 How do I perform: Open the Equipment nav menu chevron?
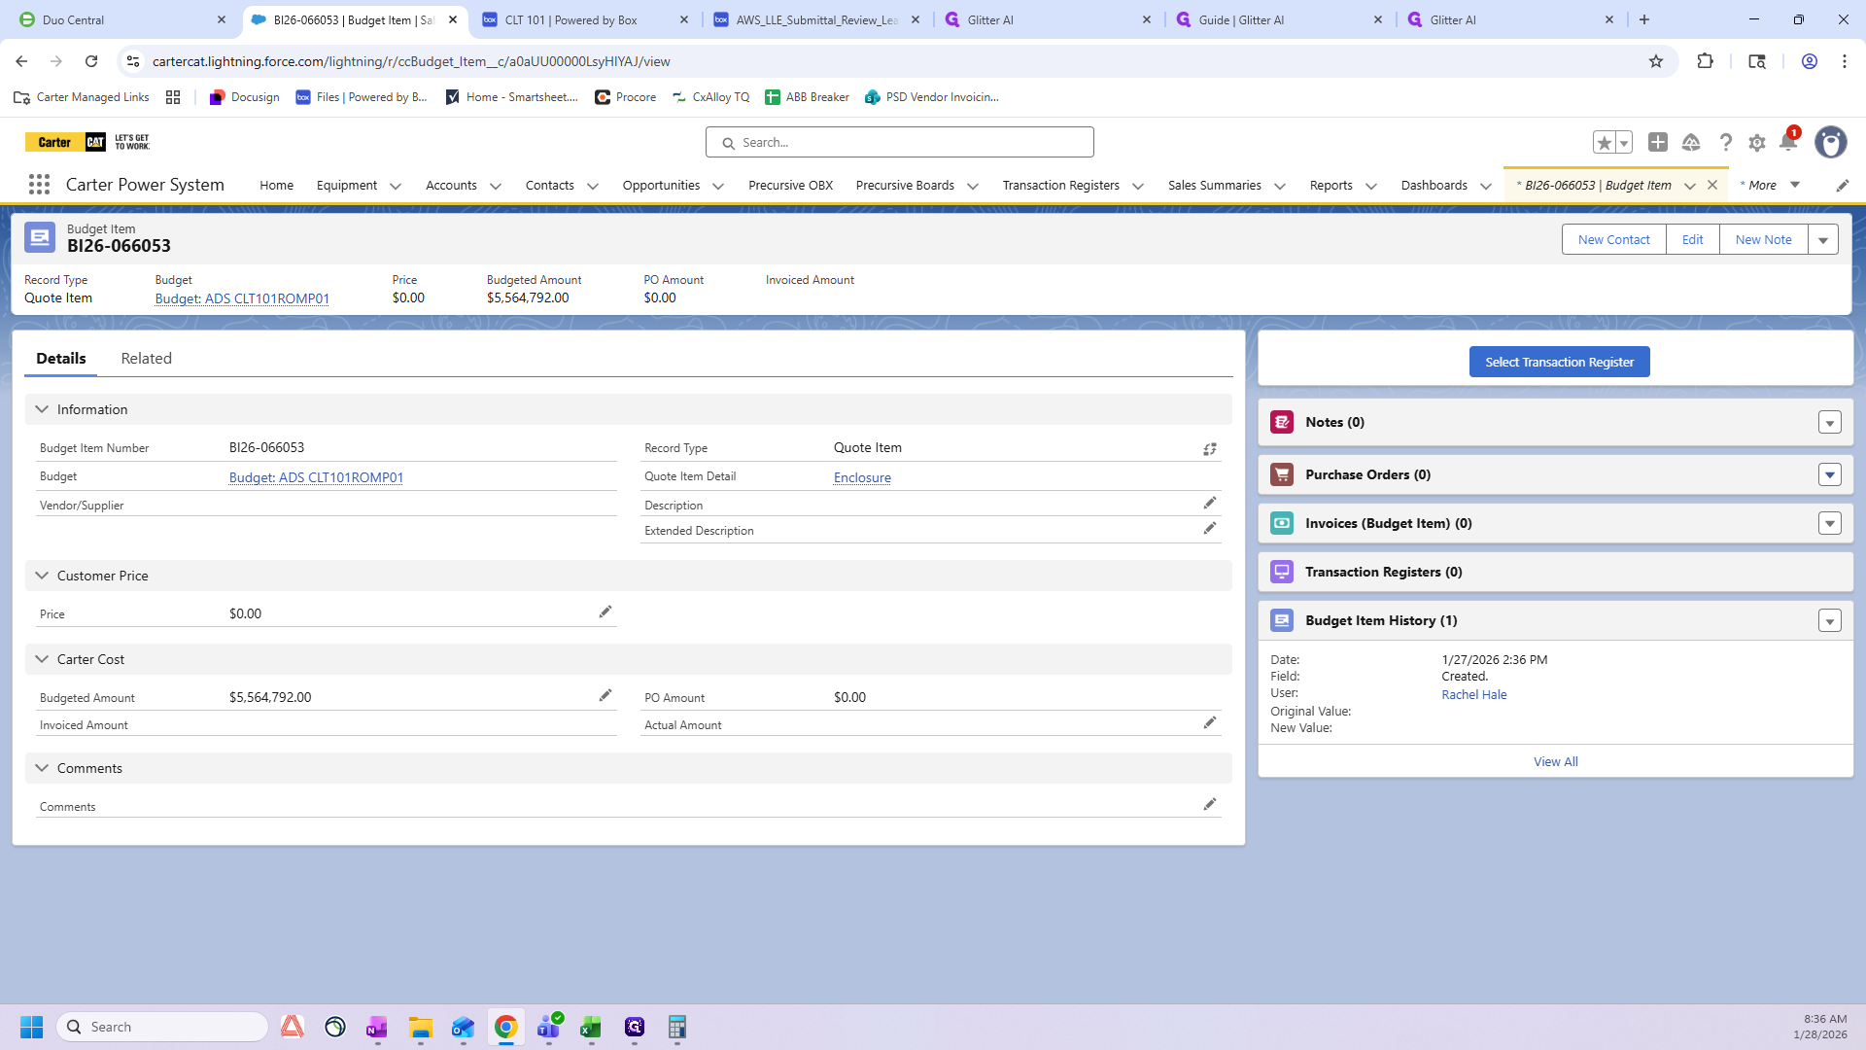396,186
